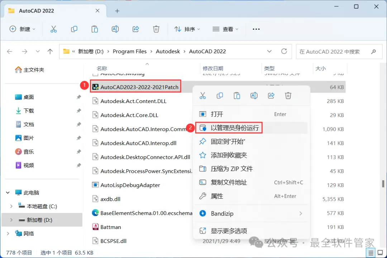Refresh the current folder
The width and height of the screenshot is (387, 258).
click(x=284, y=51)
